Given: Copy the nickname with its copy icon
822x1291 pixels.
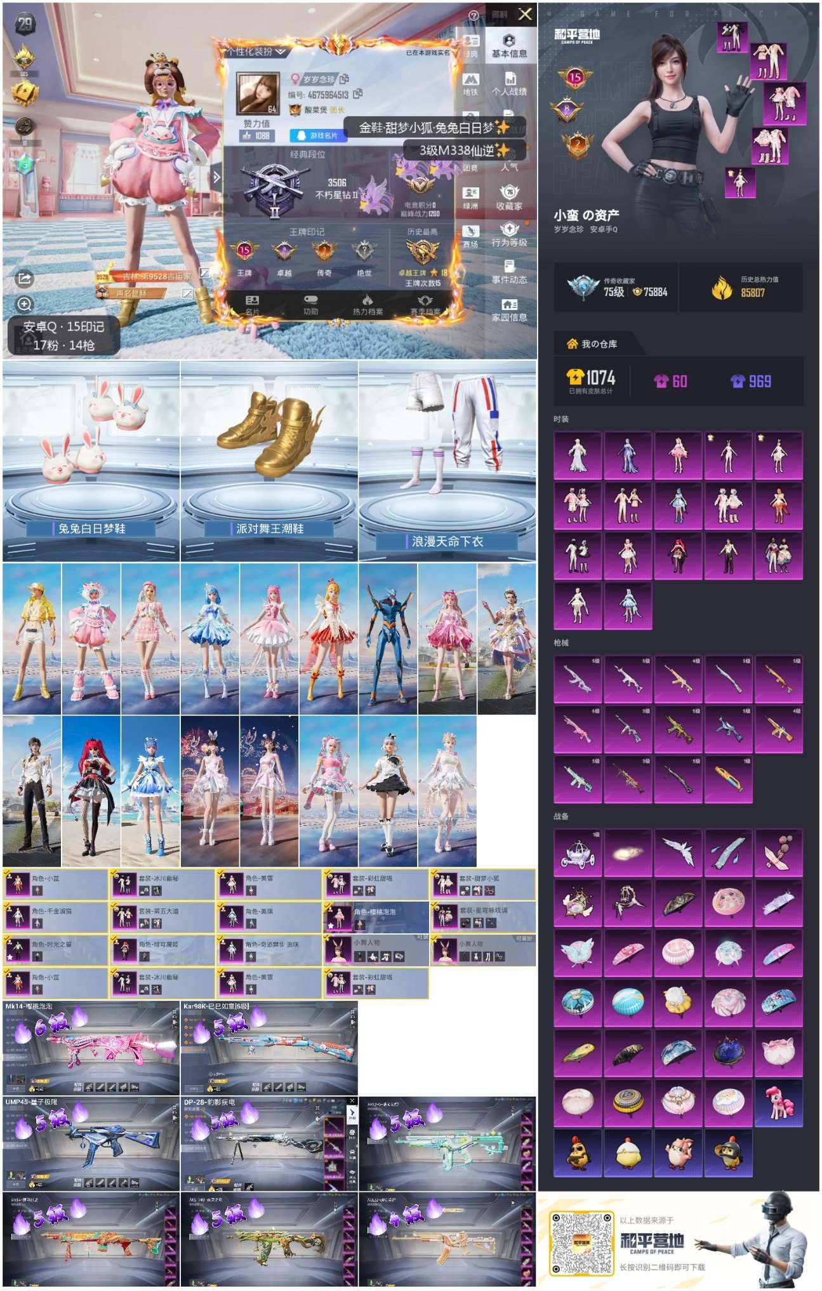Looking at the screenshot, I should [x=343, y=79].
